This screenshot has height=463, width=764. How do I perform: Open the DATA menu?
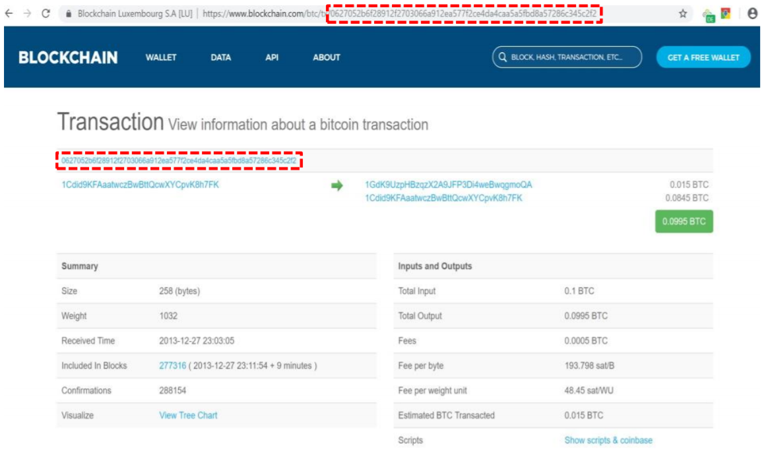point(221,57)
